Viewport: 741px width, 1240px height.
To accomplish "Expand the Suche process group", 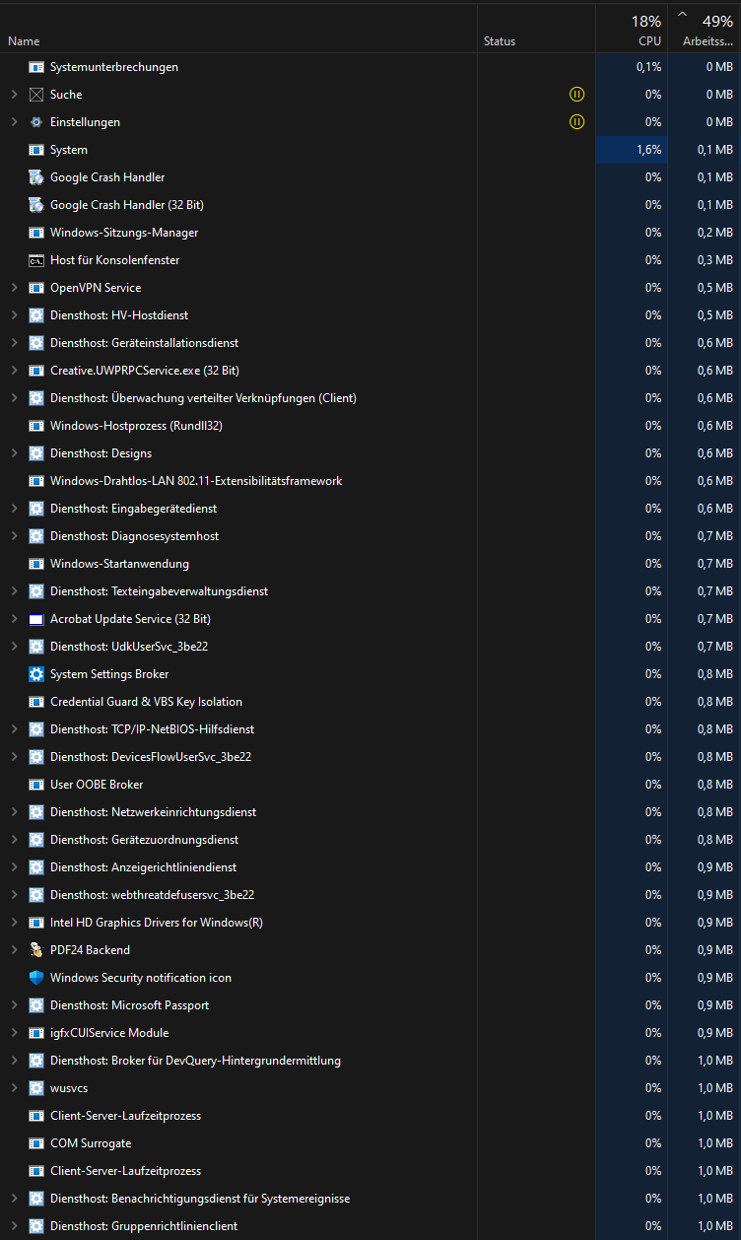I will (x=14, y=95).
